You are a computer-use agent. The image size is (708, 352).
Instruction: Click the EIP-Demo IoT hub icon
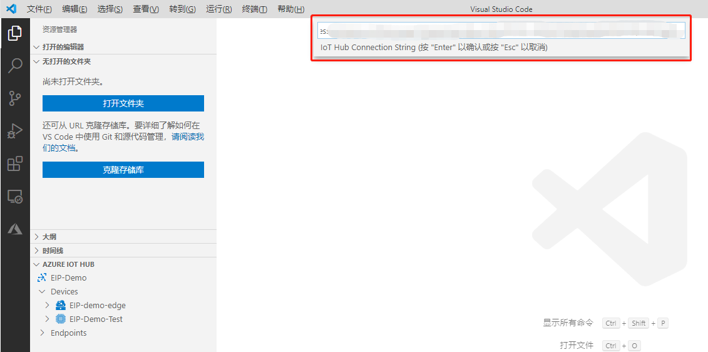coord(42,277)
